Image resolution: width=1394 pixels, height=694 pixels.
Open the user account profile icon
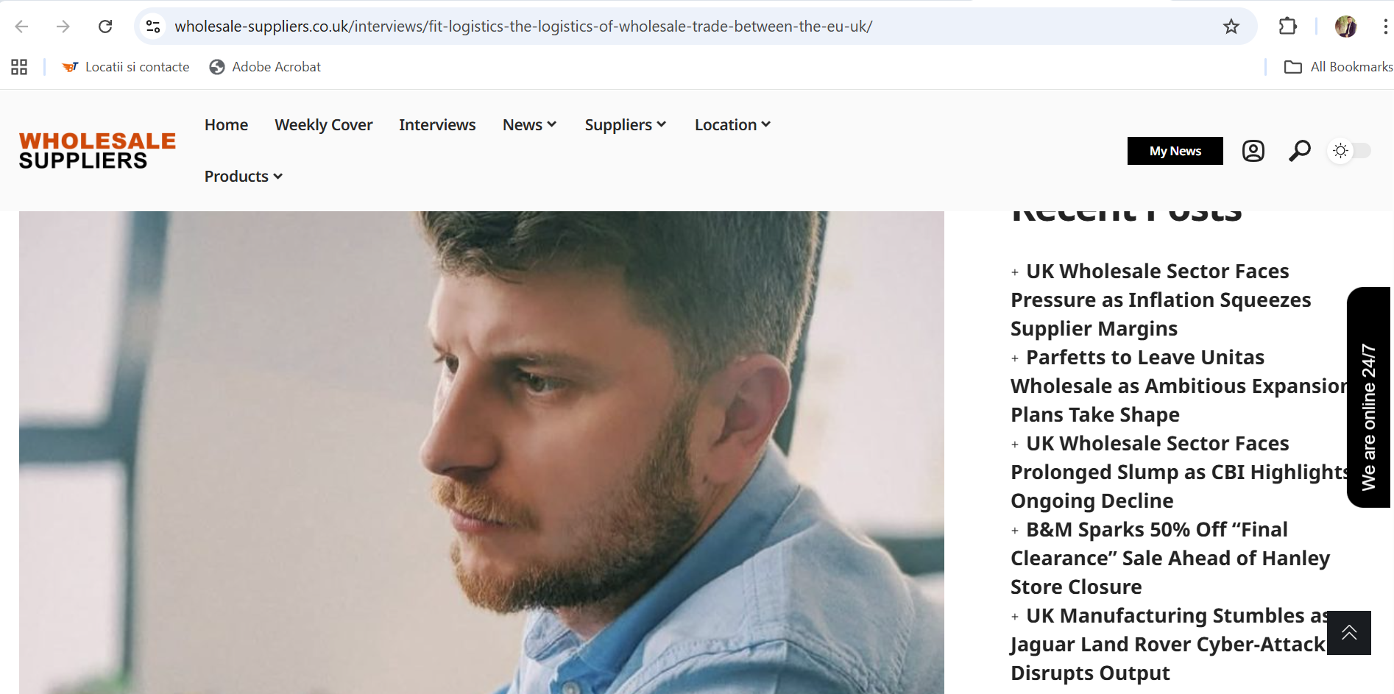[1253, 151]
